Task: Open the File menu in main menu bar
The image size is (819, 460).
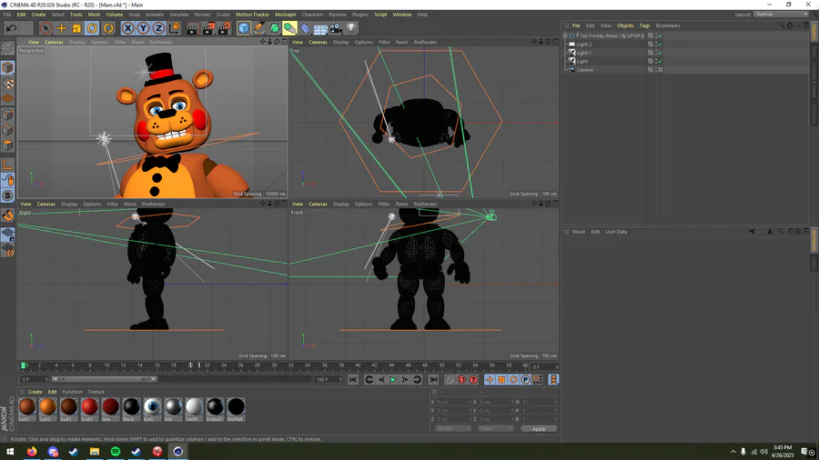Action: [7, 15]
